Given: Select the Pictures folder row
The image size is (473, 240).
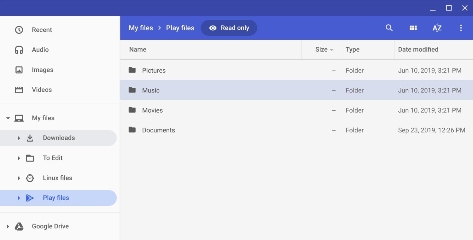Looking at the screenshot, I should pyautogui.click(x=154, y=70).
